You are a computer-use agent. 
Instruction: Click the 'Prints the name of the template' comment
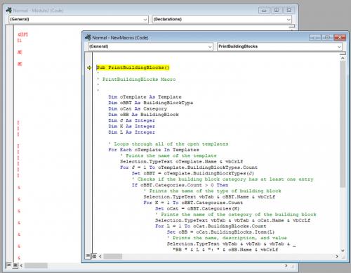click(x=168, y=155)
